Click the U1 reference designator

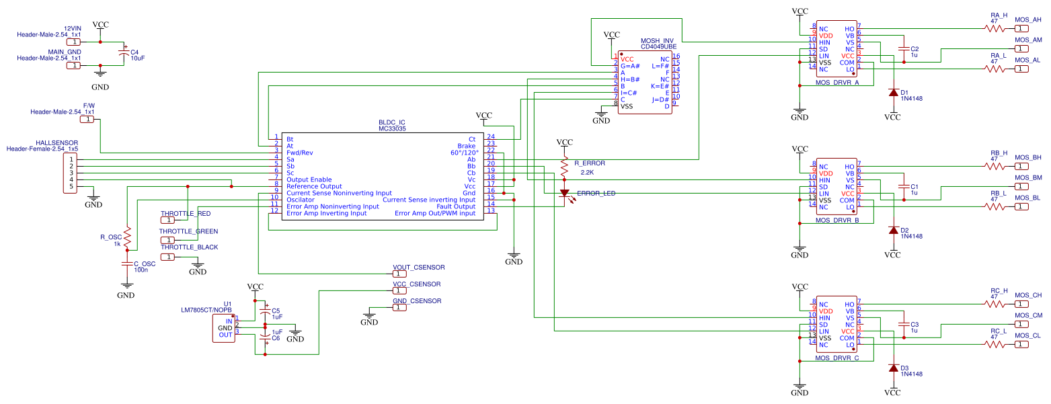[x=227, y=304]
